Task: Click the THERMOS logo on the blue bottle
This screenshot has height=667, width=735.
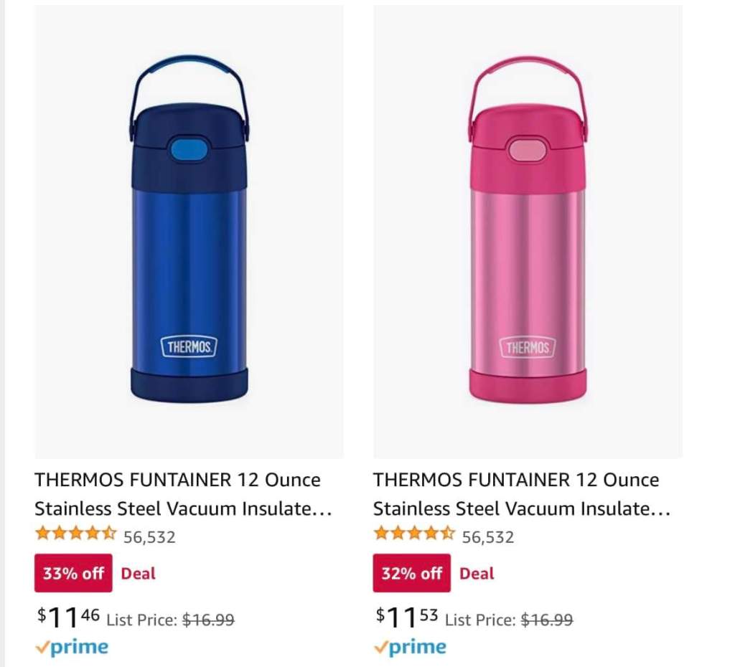Action: tap(189, 348)
